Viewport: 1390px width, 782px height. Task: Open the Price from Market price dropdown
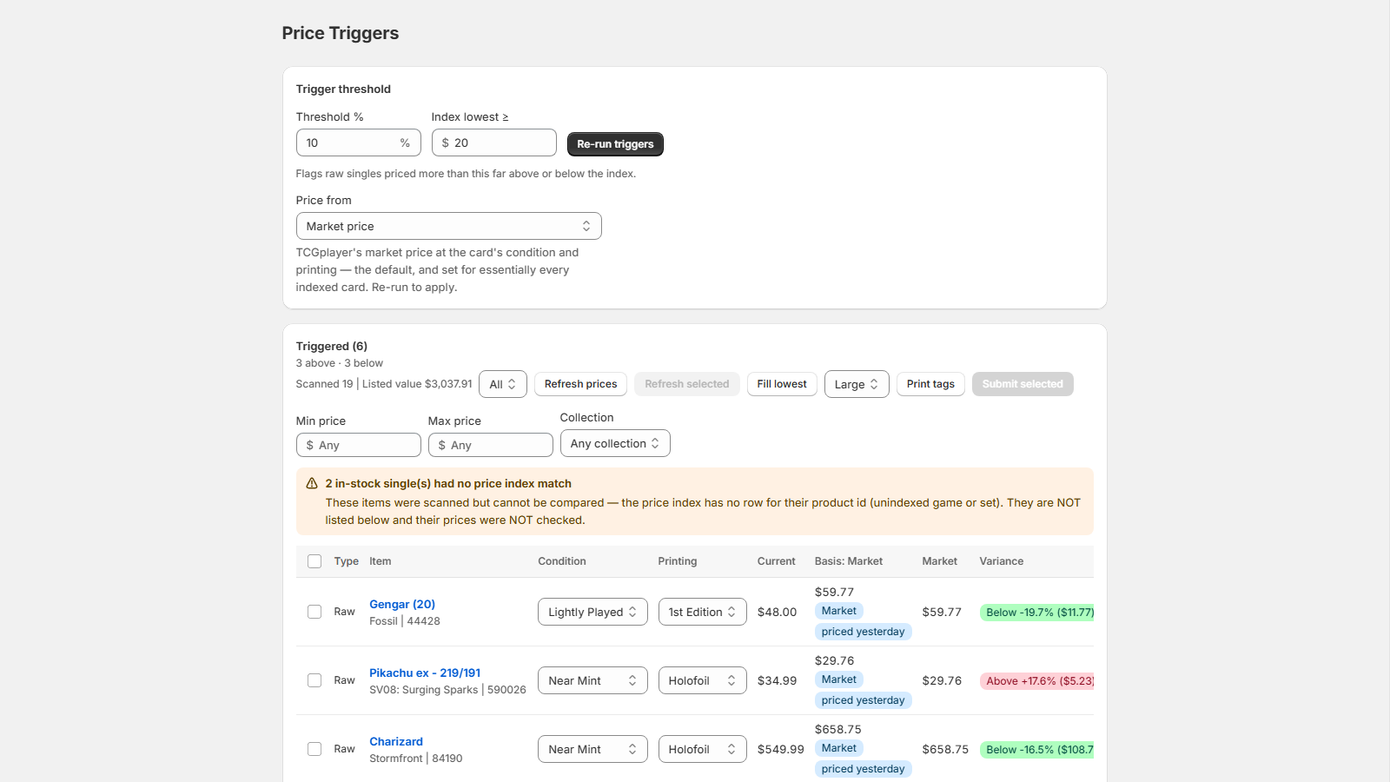(x=448, y=226)
